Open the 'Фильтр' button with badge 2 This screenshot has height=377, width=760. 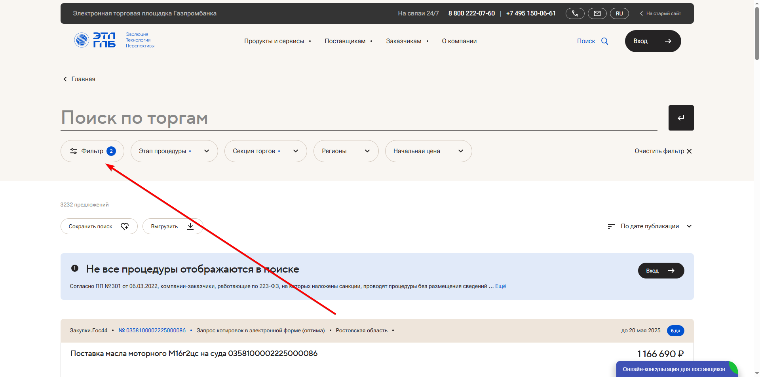(92, 151)
